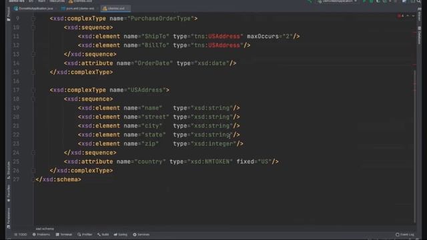Open the Maven tool window stripe
The image size is (427, 240).
420,14
